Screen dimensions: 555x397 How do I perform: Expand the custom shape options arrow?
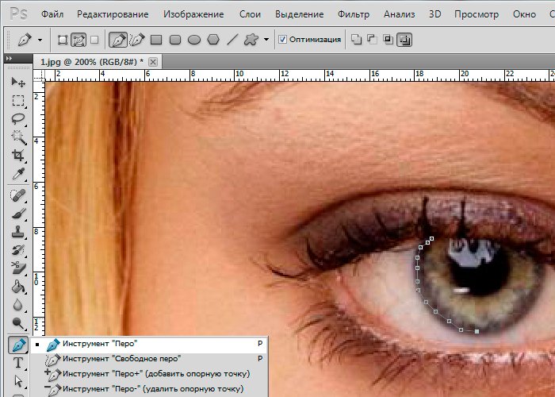(266, 39)
